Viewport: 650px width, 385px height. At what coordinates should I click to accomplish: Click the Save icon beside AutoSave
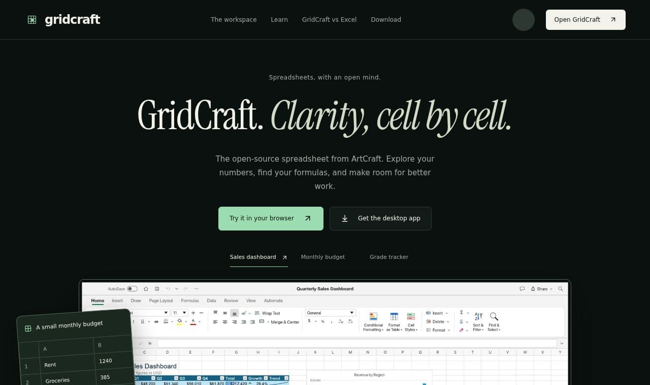(157, 289)
